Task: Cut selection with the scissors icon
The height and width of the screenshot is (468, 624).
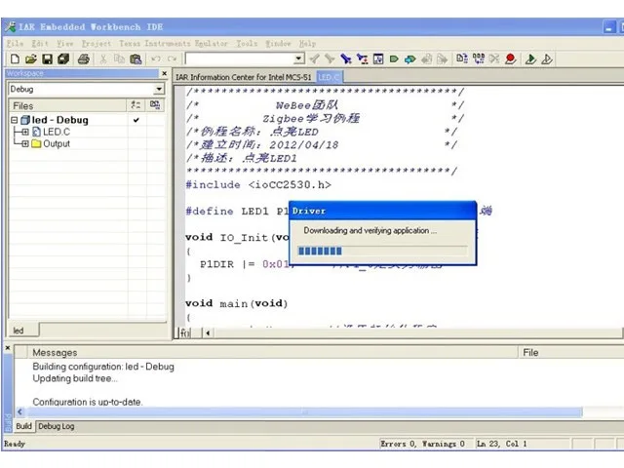Action: click(x=103, y=59)
